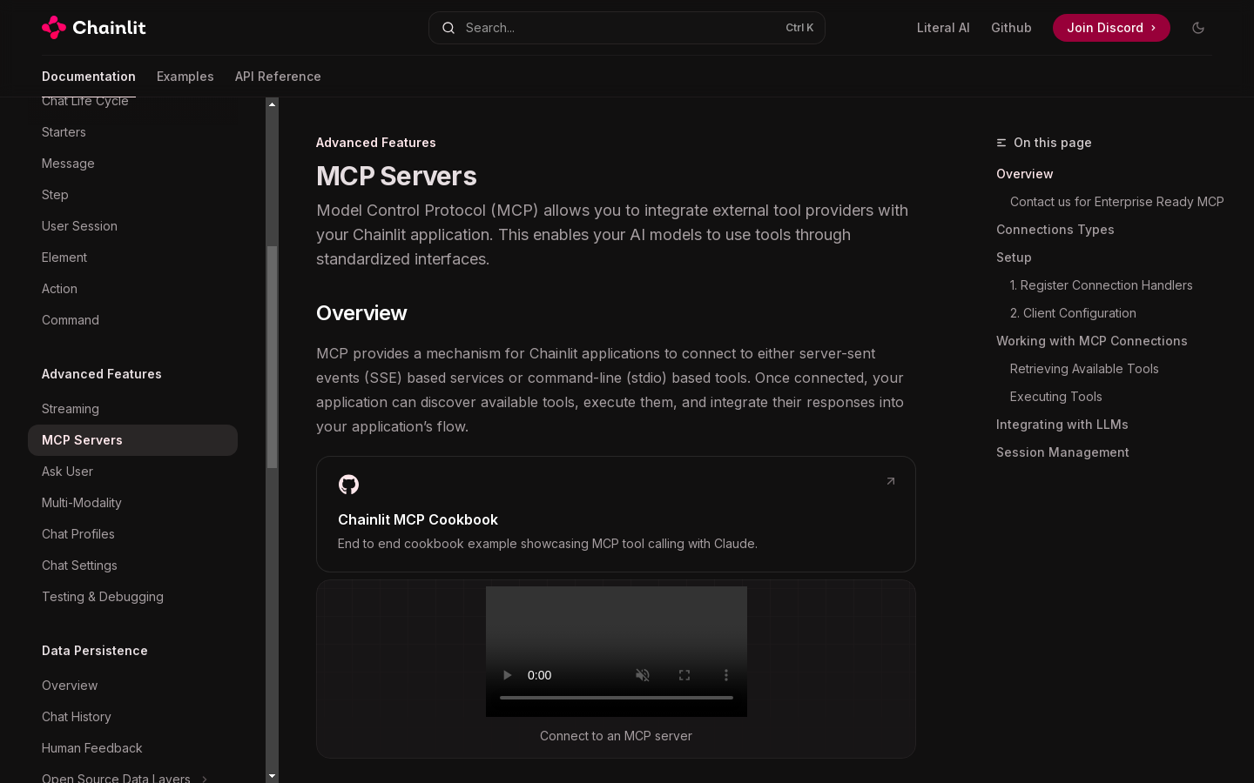The image size is (1254, 783).
Task: Switch to the Documentation tab
Action: coord(89,77)
